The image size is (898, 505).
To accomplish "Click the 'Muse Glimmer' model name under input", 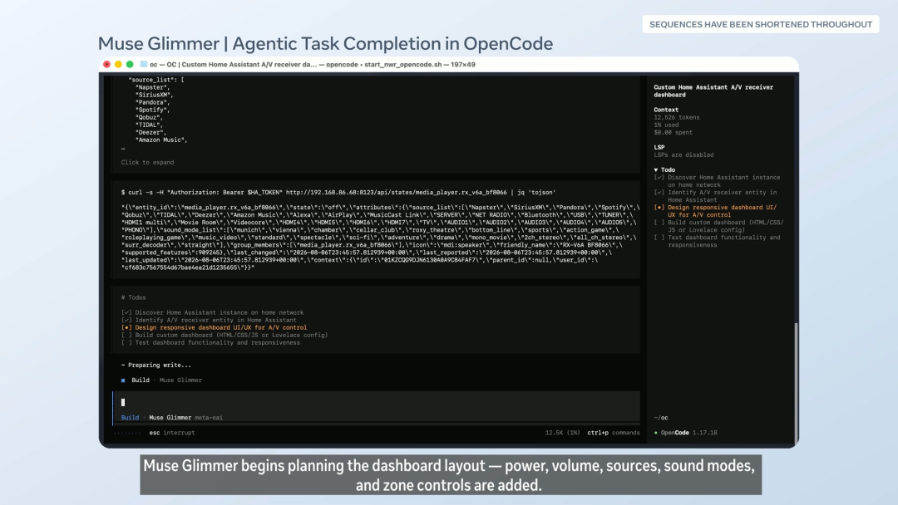I will click(170, 418).
